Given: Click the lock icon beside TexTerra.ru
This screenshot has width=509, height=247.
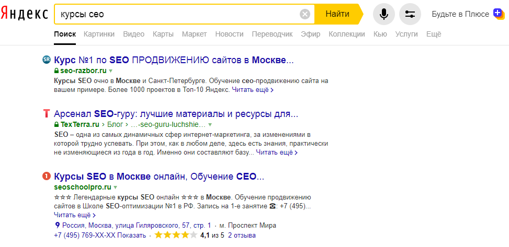Looking at the screenshot, I should (56, 124).
